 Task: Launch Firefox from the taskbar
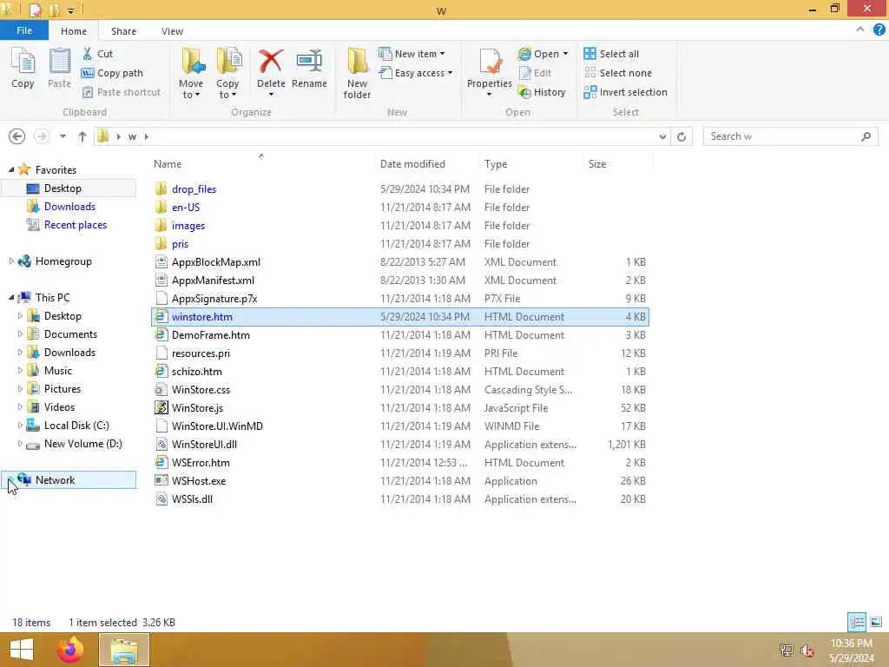pos(70,650)
